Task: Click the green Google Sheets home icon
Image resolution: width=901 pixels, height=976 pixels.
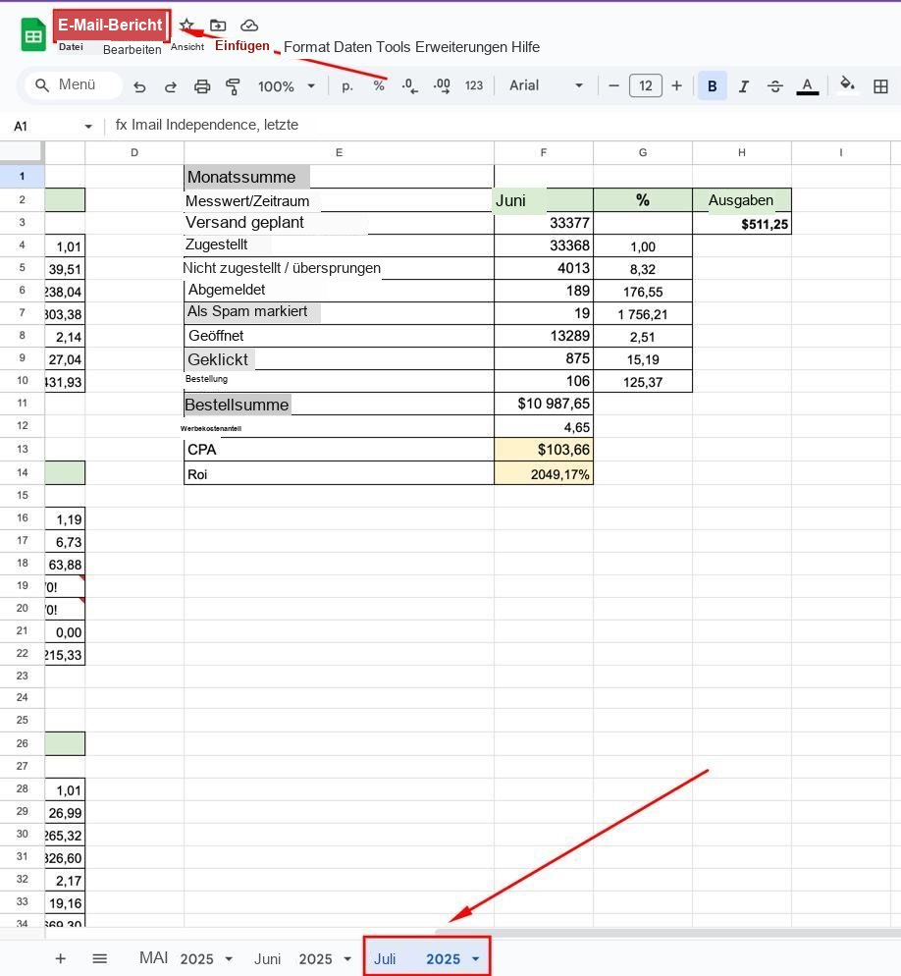Action: tap(33, 34)
